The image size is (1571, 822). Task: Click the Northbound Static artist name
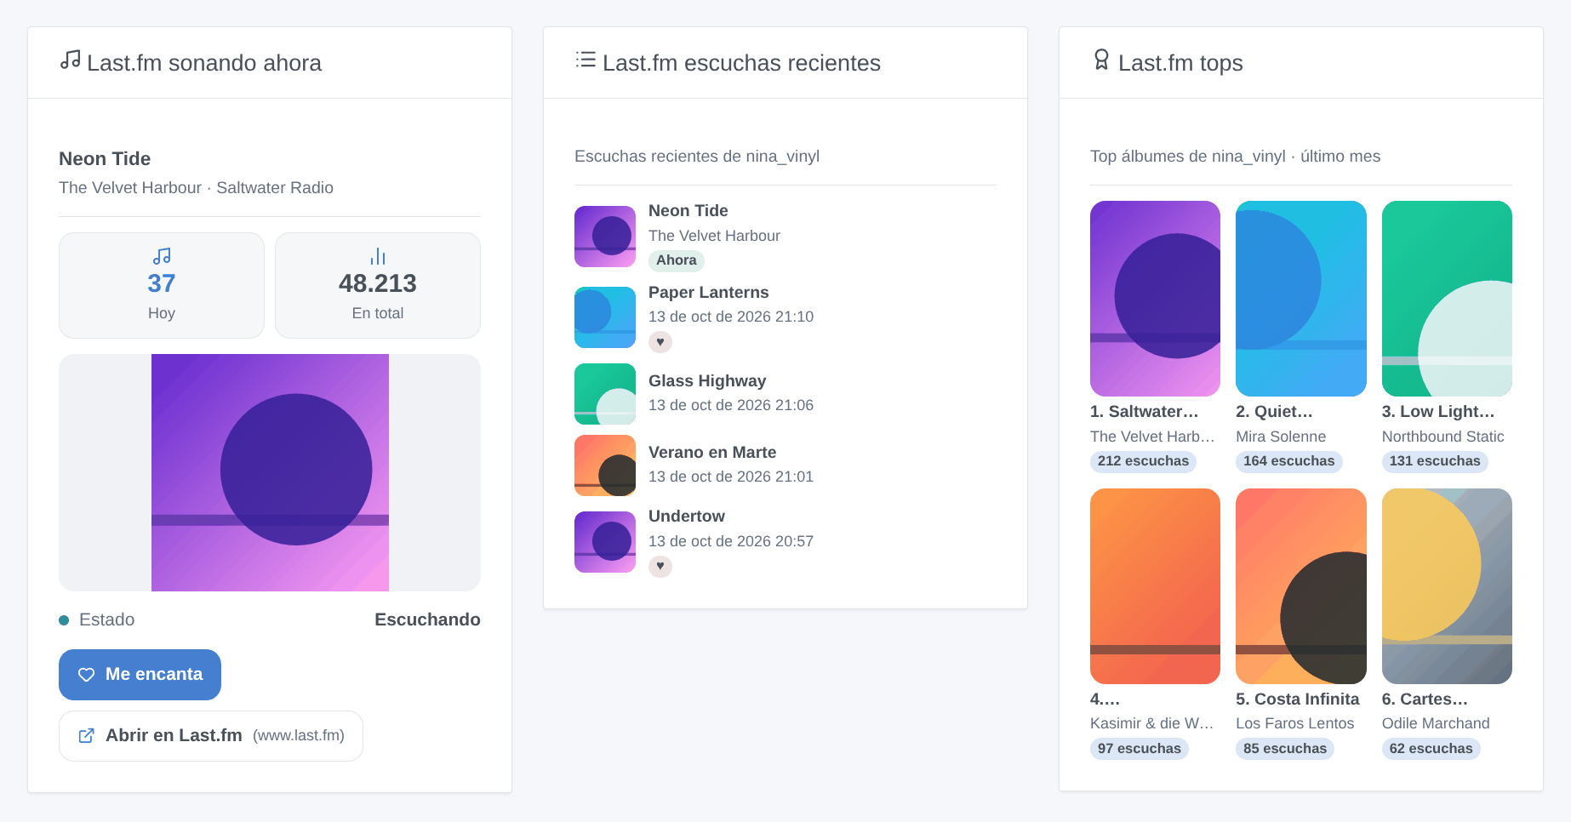point(1443,437)
